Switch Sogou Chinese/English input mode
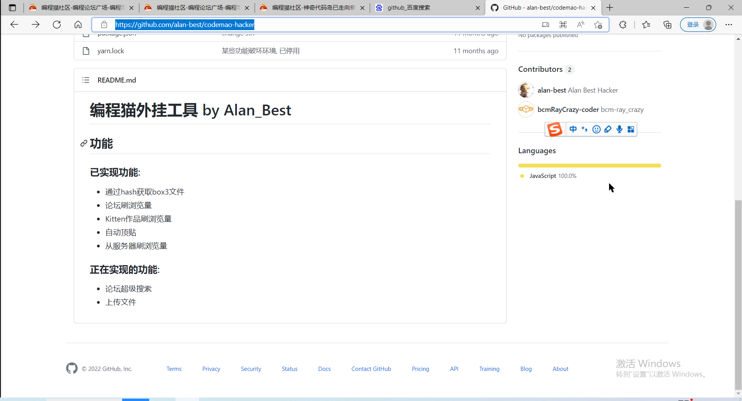The width and height of the screenshot is (742, 401). point(573,129)
